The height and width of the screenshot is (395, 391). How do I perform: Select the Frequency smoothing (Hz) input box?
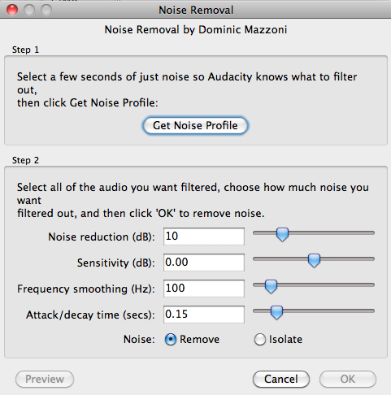click(204, 289)
